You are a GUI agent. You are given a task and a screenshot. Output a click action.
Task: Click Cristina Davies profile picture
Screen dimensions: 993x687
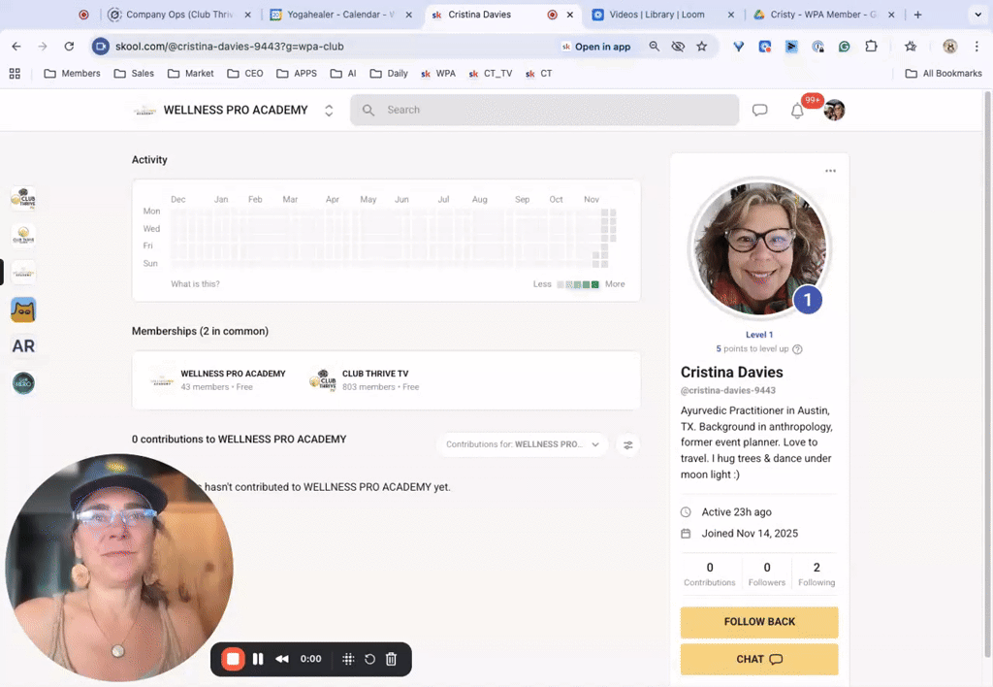(759, 248)
